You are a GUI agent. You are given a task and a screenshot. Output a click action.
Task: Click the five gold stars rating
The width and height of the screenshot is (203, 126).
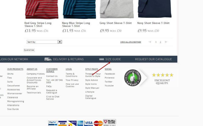click(x=162, y=75)
